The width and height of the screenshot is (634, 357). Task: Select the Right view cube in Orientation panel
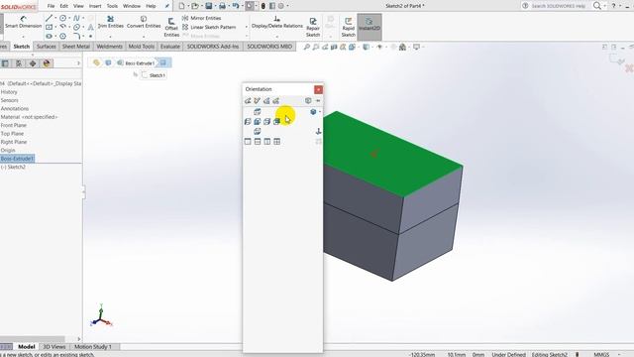tap(266, 121)
